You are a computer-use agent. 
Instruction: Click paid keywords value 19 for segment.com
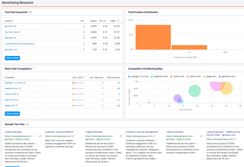pyautogui.click(x=118, y=89)
